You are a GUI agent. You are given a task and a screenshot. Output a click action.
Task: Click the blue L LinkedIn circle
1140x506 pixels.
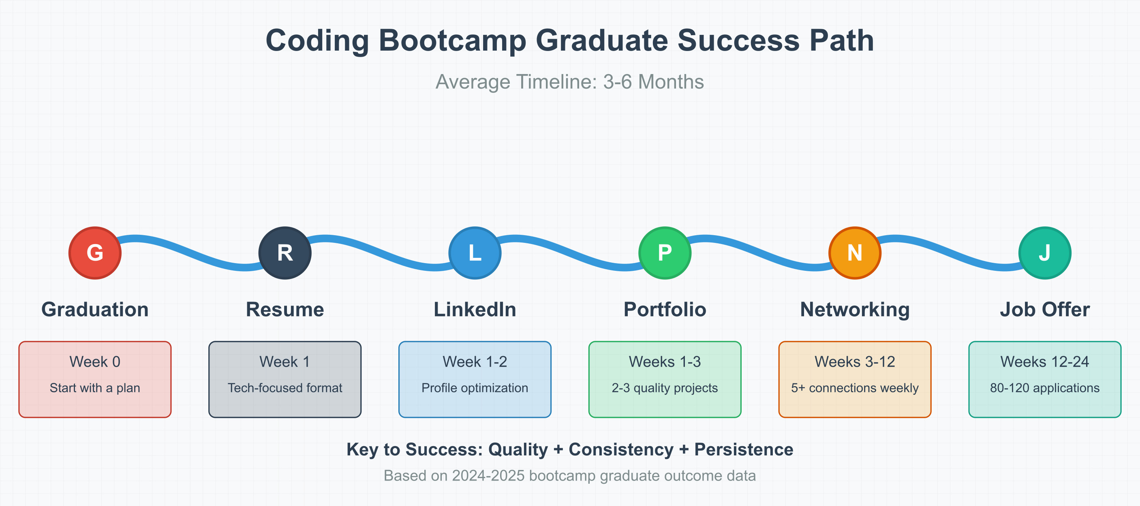tap(475, 253)
